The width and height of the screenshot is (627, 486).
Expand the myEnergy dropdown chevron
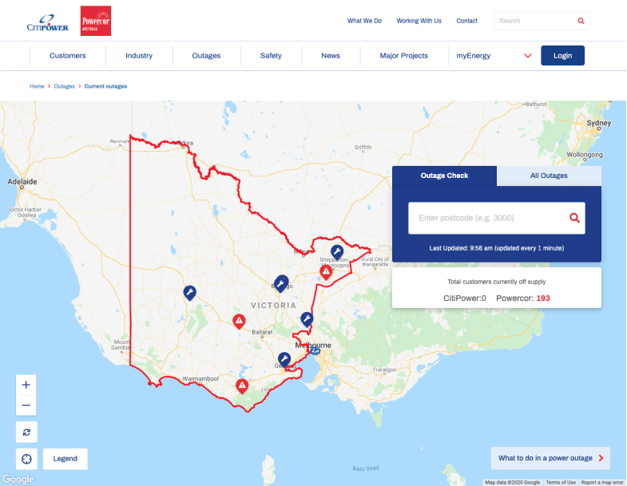(x=527, y=56)
